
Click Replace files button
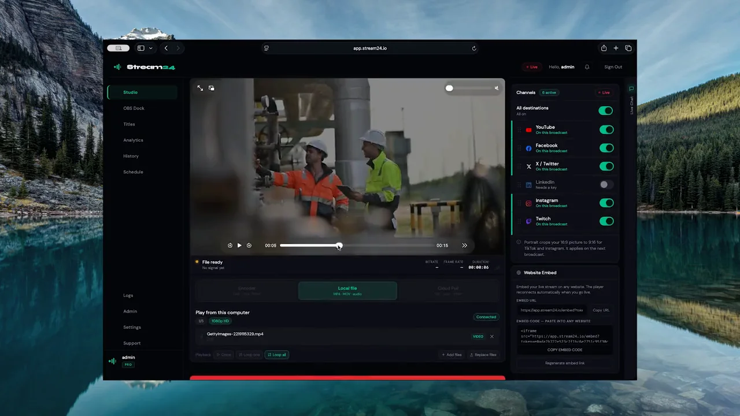(483, 355)
